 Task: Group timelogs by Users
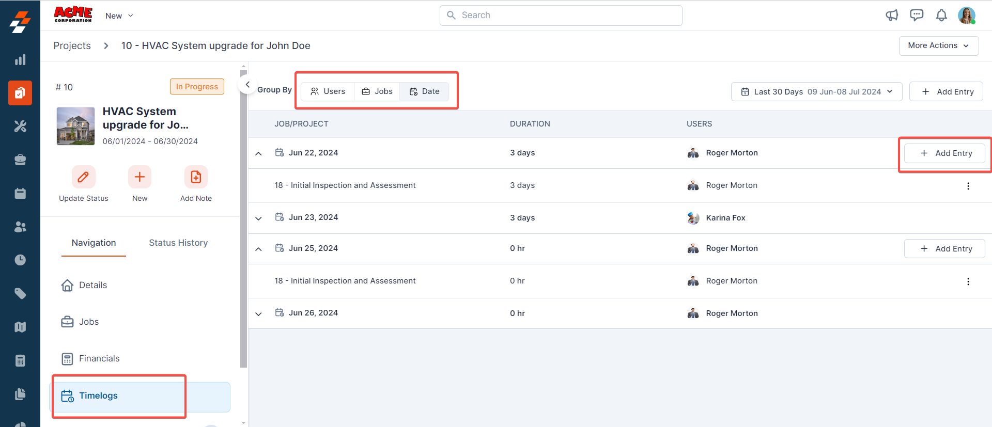click(328, 91)
